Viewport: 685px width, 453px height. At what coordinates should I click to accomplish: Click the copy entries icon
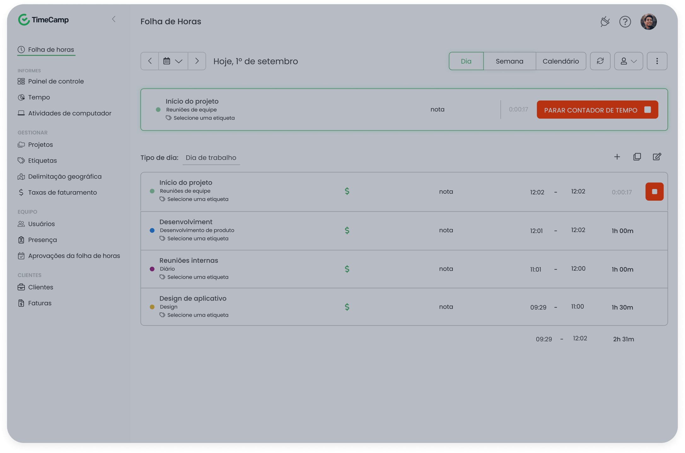(637, 157)
